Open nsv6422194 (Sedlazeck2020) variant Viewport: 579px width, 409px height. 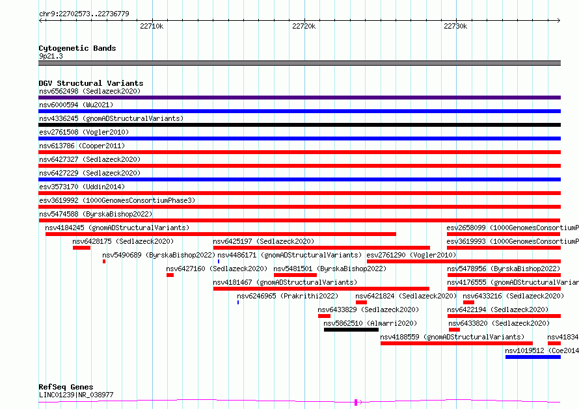[x=498, y=310]
